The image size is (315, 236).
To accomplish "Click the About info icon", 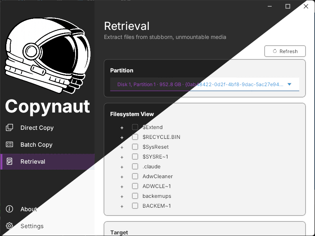I will (x=9, y=209).
